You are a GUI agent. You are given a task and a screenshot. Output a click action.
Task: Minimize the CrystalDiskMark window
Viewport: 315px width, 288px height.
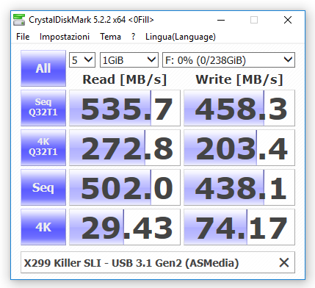tap(221, 20)
